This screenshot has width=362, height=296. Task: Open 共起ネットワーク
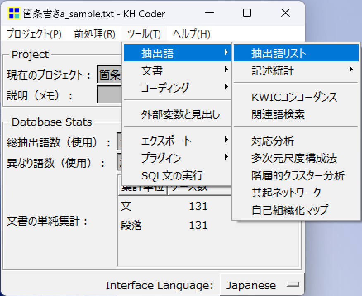pos(296,193)
